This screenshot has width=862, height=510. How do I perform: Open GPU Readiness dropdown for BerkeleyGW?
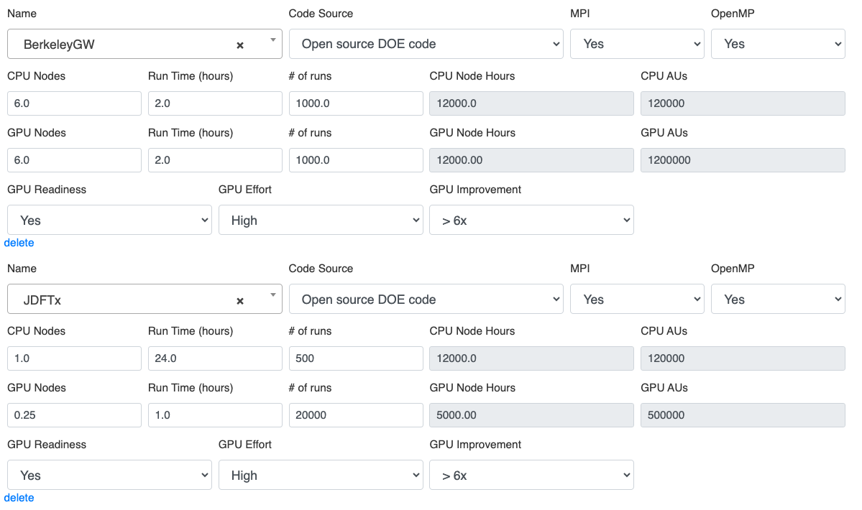(109, 221)
